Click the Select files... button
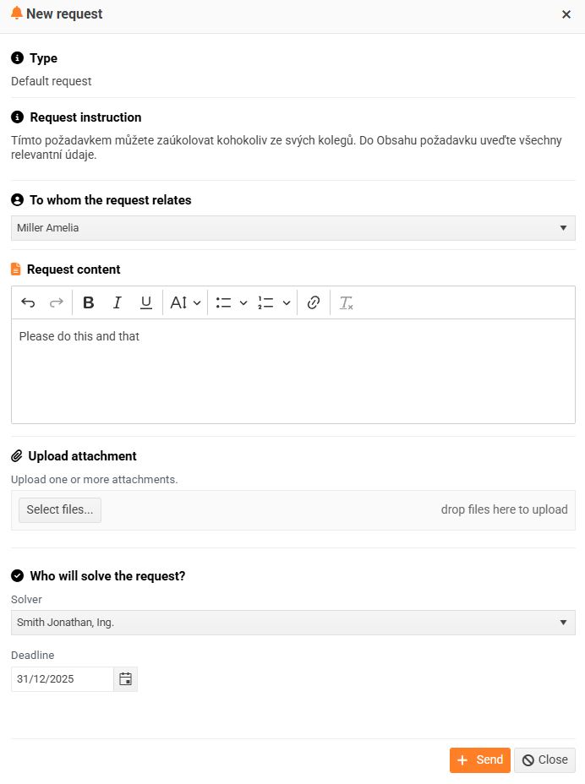Screen dimensions: 585x784 60,509
